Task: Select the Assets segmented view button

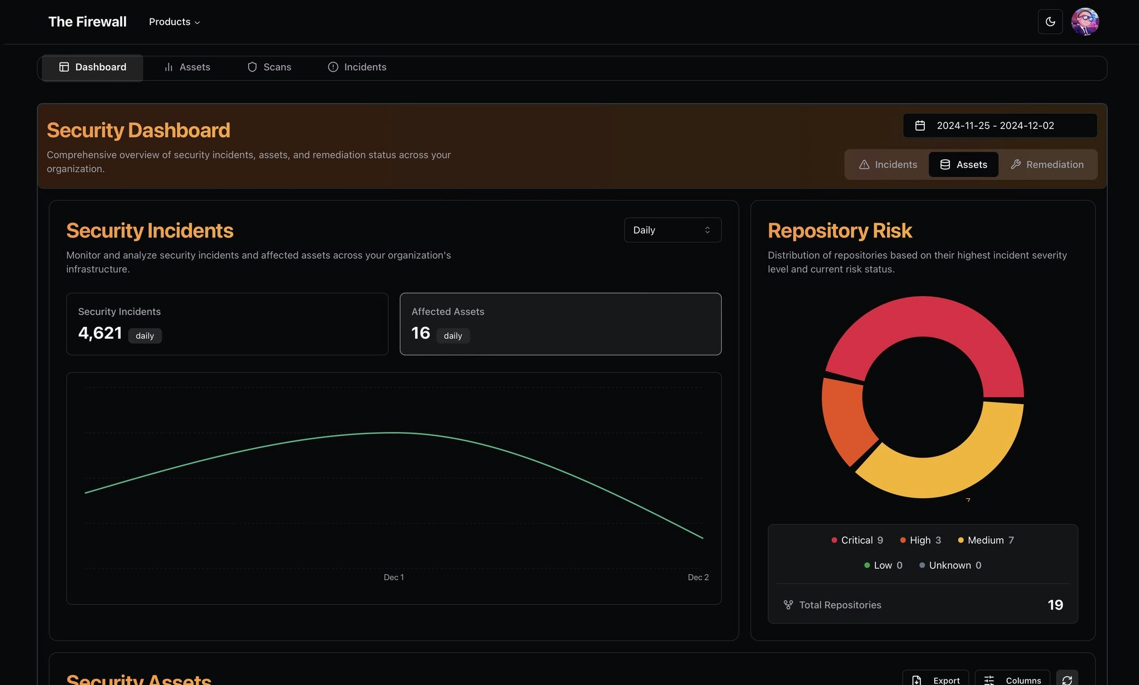Action: [963, 165]
